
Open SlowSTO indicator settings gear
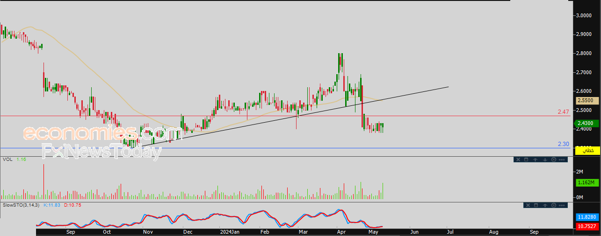[x=554, y=205]
